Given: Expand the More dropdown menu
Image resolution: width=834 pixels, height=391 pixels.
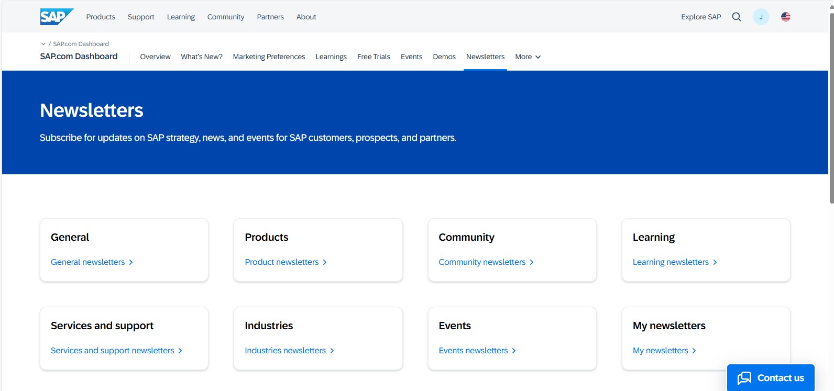Looking at the screenshot, I should click(x=528, y=57).
